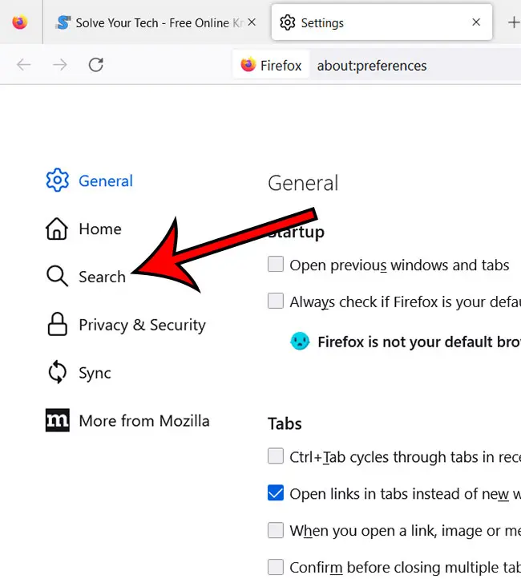The height and width of the screenshot is (579, 521).
Task: Open the Search settings category
Action: coord(103,277)
